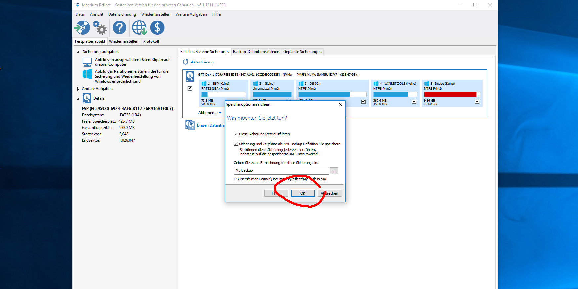Viewport: 578px width, 289px height.
Task: Select the 'Erstellen Sie eine Sicherungs' tab
Action: (x=205, y=52)
